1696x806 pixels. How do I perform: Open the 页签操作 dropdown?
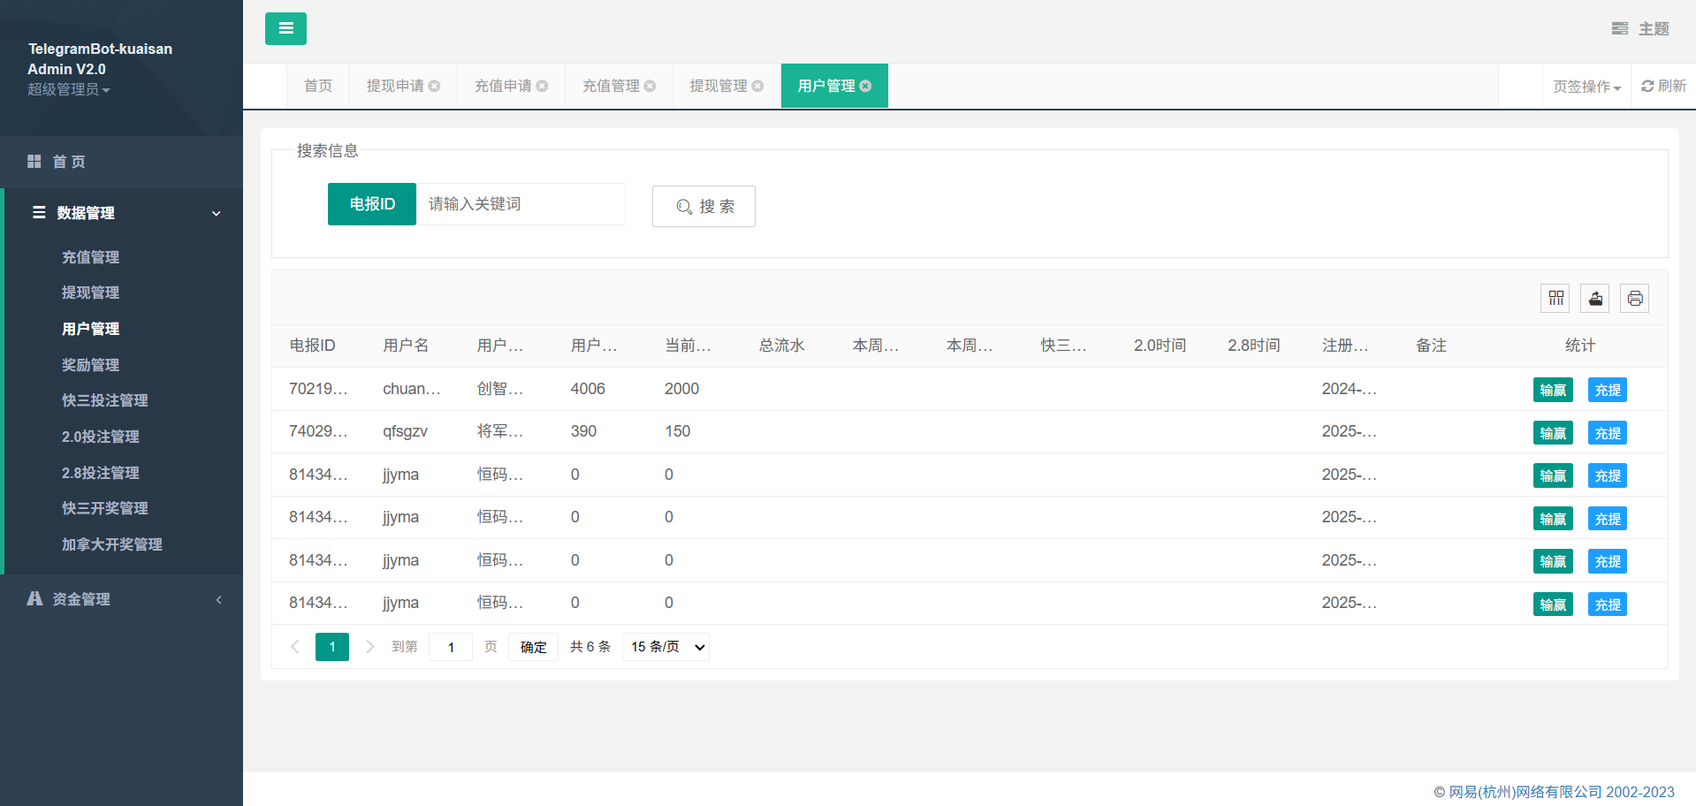point(1586,87)
